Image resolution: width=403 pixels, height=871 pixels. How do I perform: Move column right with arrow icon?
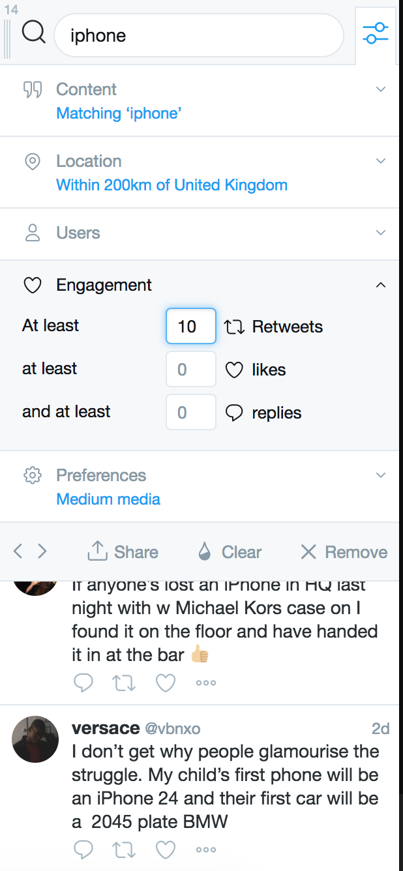(42, 552)
